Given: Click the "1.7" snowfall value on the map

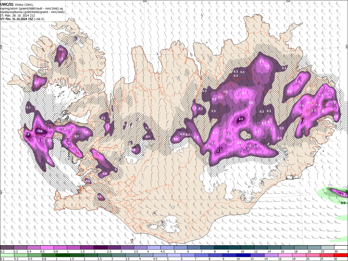Looking at the screenshot, I should [41, 141].
